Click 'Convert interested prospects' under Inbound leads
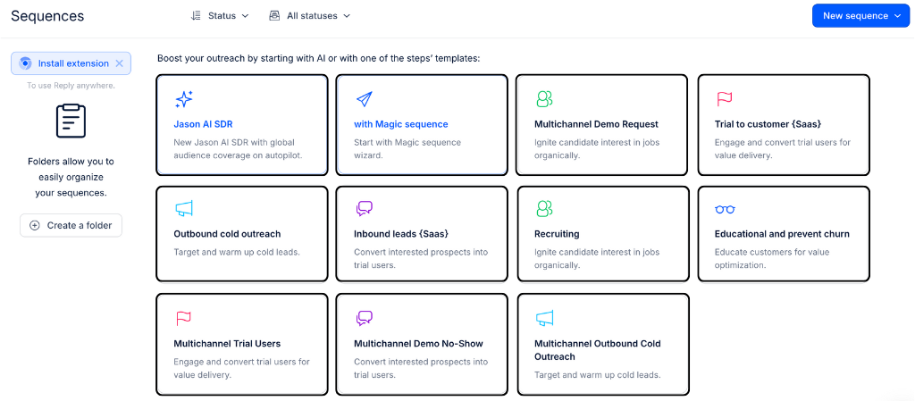The height and width of the screenshot is (401, 915). [x=421, y=258]
